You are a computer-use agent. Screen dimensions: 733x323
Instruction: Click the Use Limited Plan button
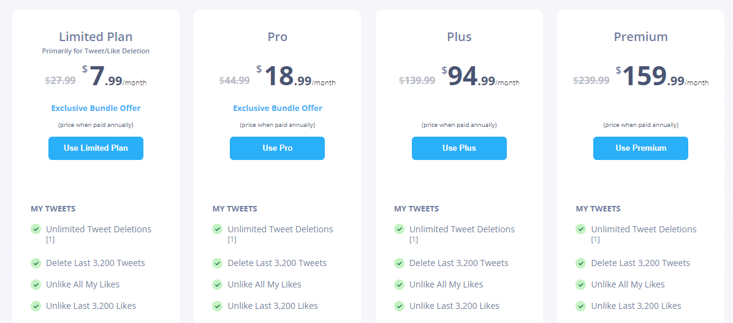96,148
